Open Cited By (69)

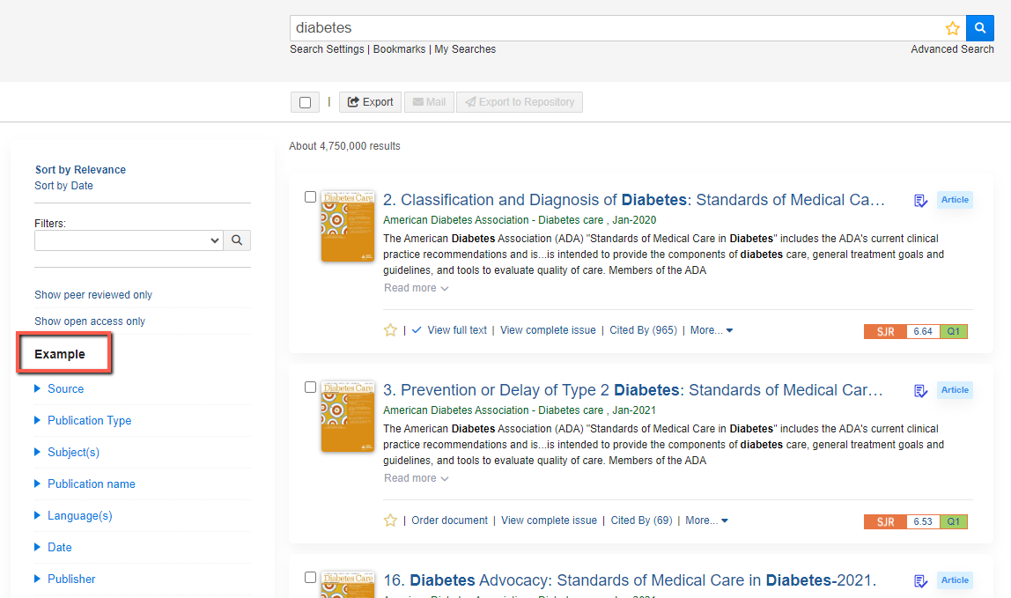point(641,520)
